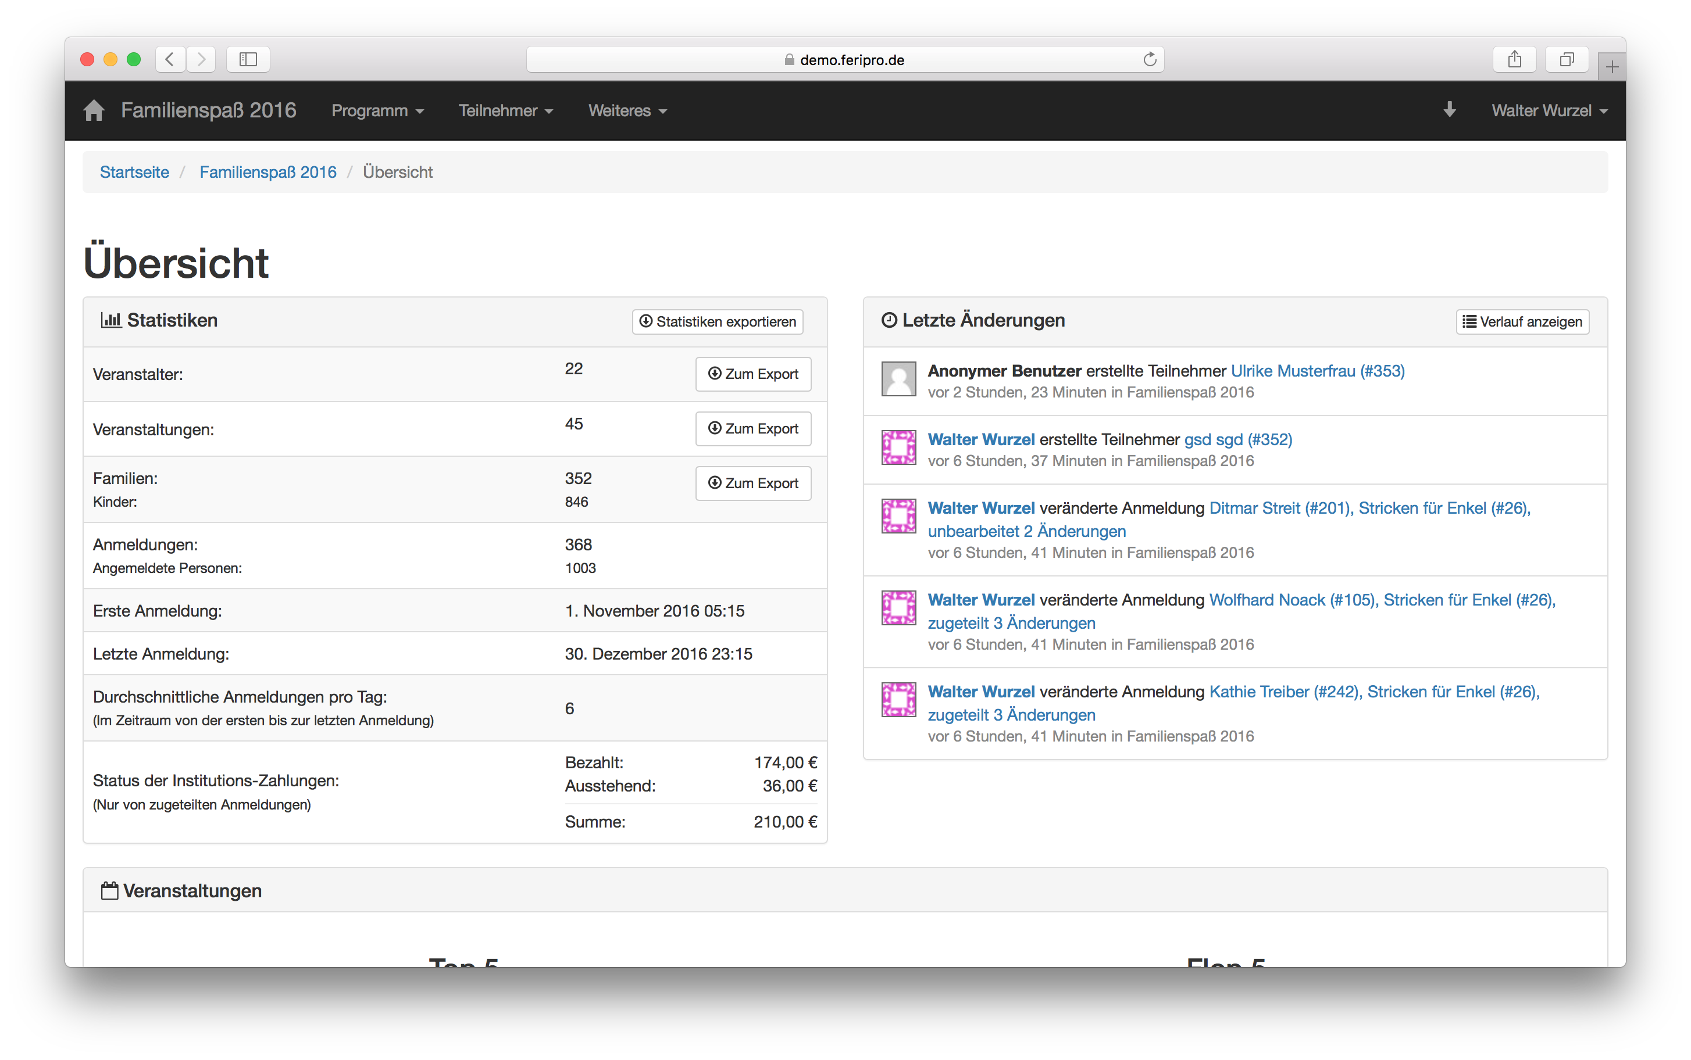Open Walter Wurzel user menu
This screenshot has width=1691, height=1060.
point(1549,111)
